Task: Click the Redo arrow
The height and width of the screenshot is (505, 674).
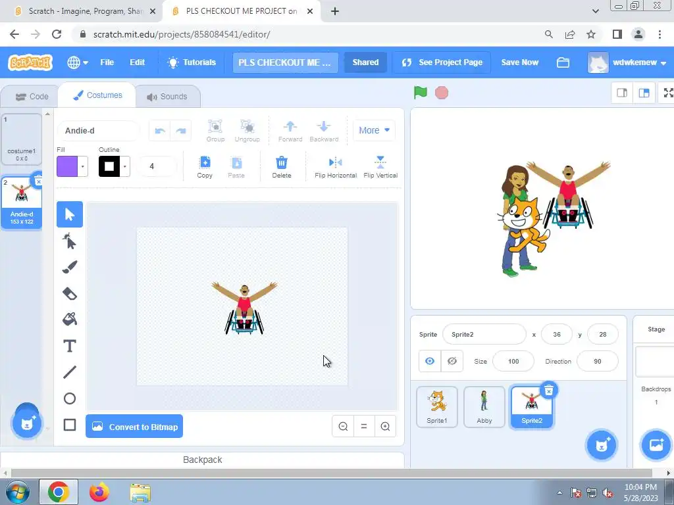Action: tap(181, 131)
